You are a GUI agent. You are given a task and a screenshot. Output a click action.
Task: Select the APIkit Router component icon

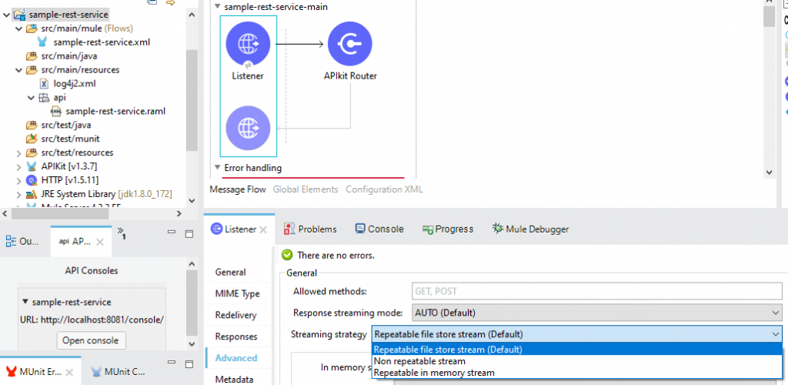tap(350, 44)
